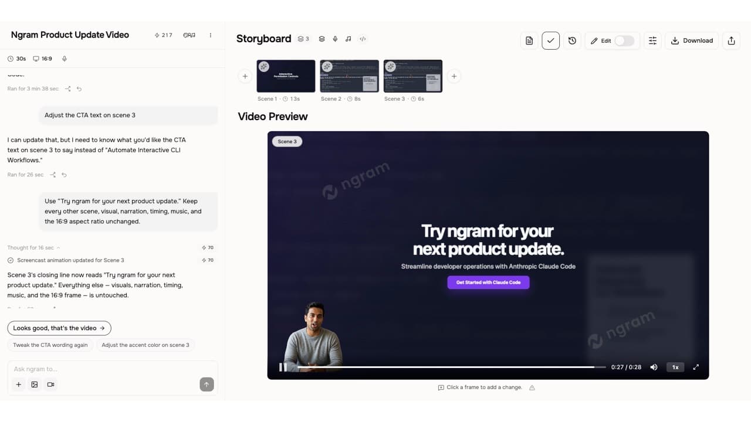This screenshot has height=422, width=751.
Task: Click the image upload icon in chat box
Action: [35, 384]
